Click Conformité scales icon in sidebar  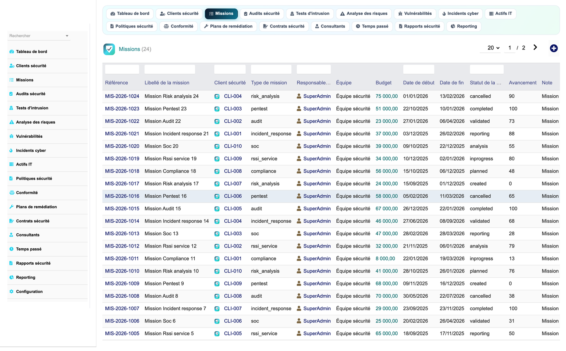[12, 193]
